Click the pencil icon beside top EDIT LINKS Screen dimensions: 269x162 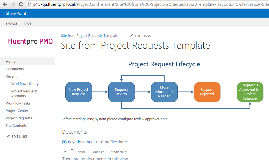pos(131,36)
